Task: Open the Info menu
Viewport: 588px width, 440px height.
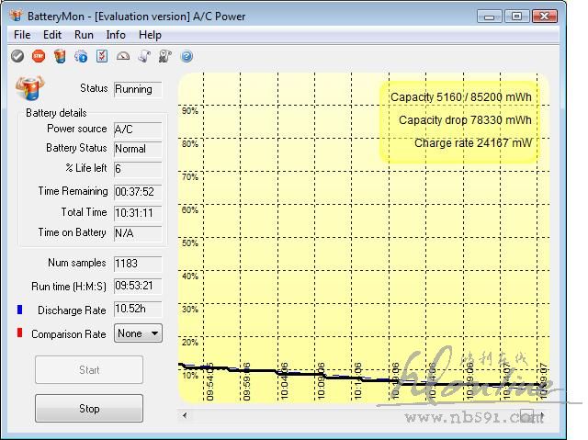Action: [116, 35]
